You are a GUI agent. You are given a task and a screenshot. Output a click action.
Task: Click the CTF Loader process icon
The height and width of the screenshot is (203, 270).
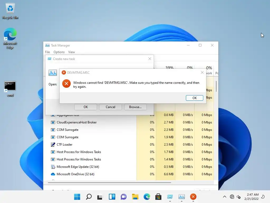click(53, 145)
